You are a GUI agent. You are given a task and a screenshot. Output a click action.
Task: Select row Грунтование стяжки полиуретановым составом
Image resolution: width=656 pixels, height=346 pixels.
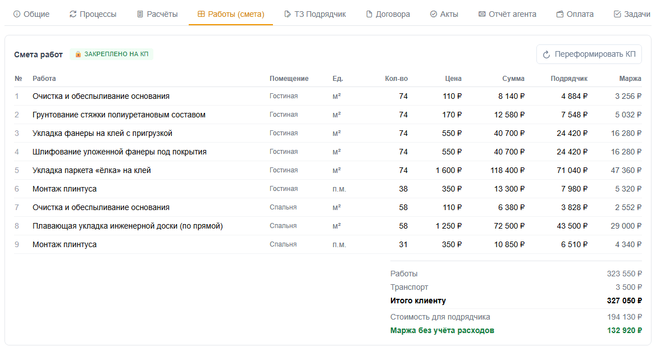[x=328, y=115]
